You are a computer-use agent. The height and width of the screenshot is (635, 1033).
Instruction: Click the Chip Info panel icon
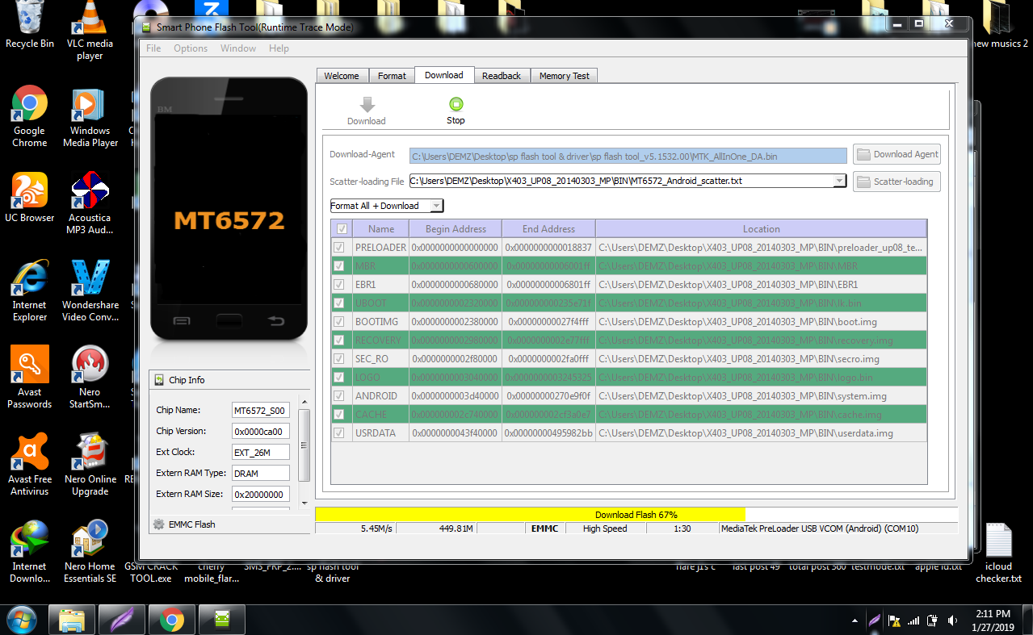pyautogui.click(x=158, y=380)
